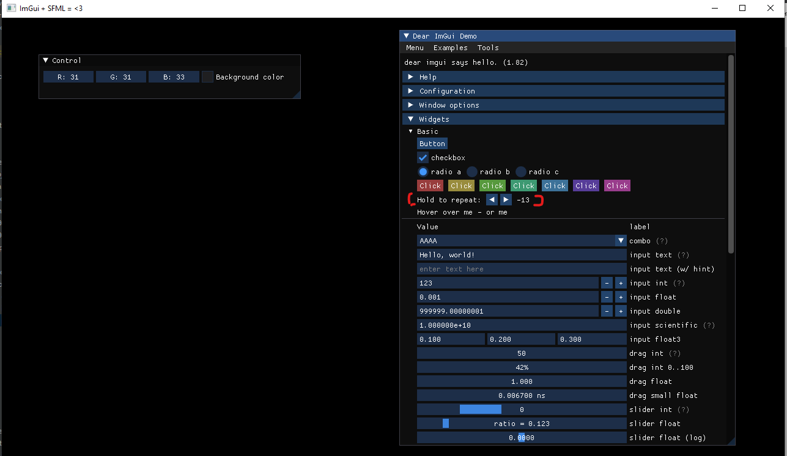Click the ImGui + SFML window title icon
This screenshot has height=456, width=787.
pos(11,8)
